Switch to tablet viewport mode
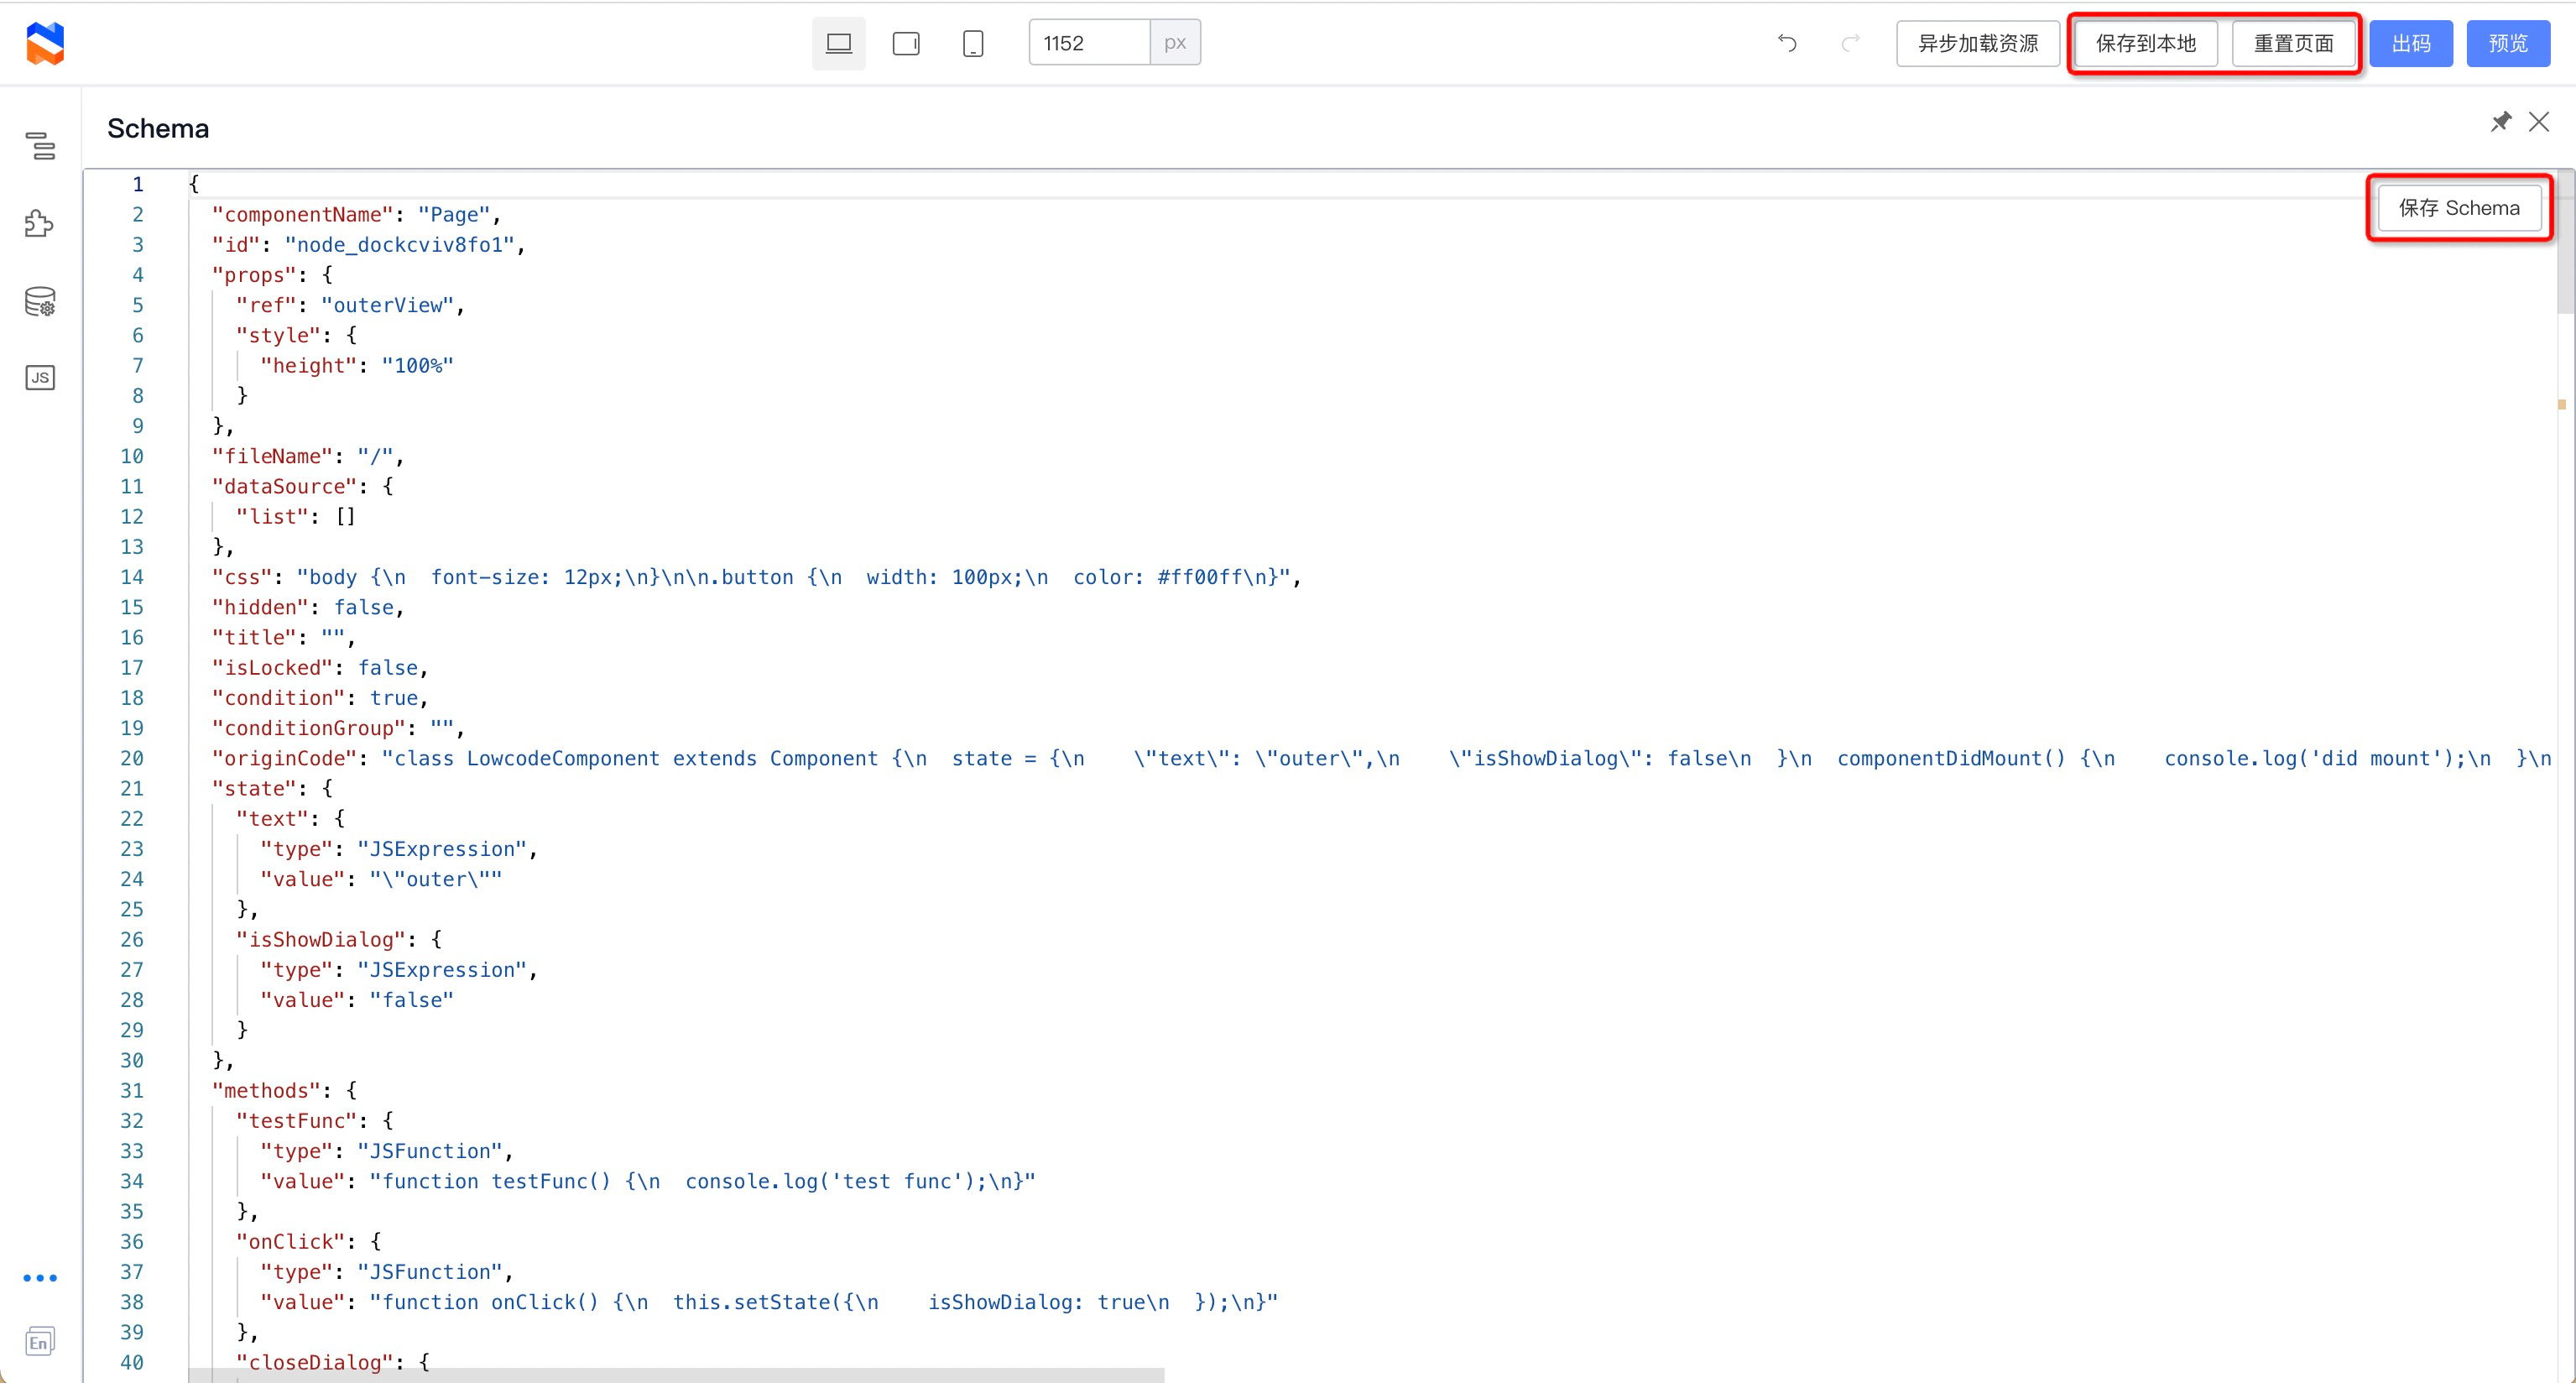Screen dimensions: 2576x1383 pyautogui.click(x=906, y=43)
